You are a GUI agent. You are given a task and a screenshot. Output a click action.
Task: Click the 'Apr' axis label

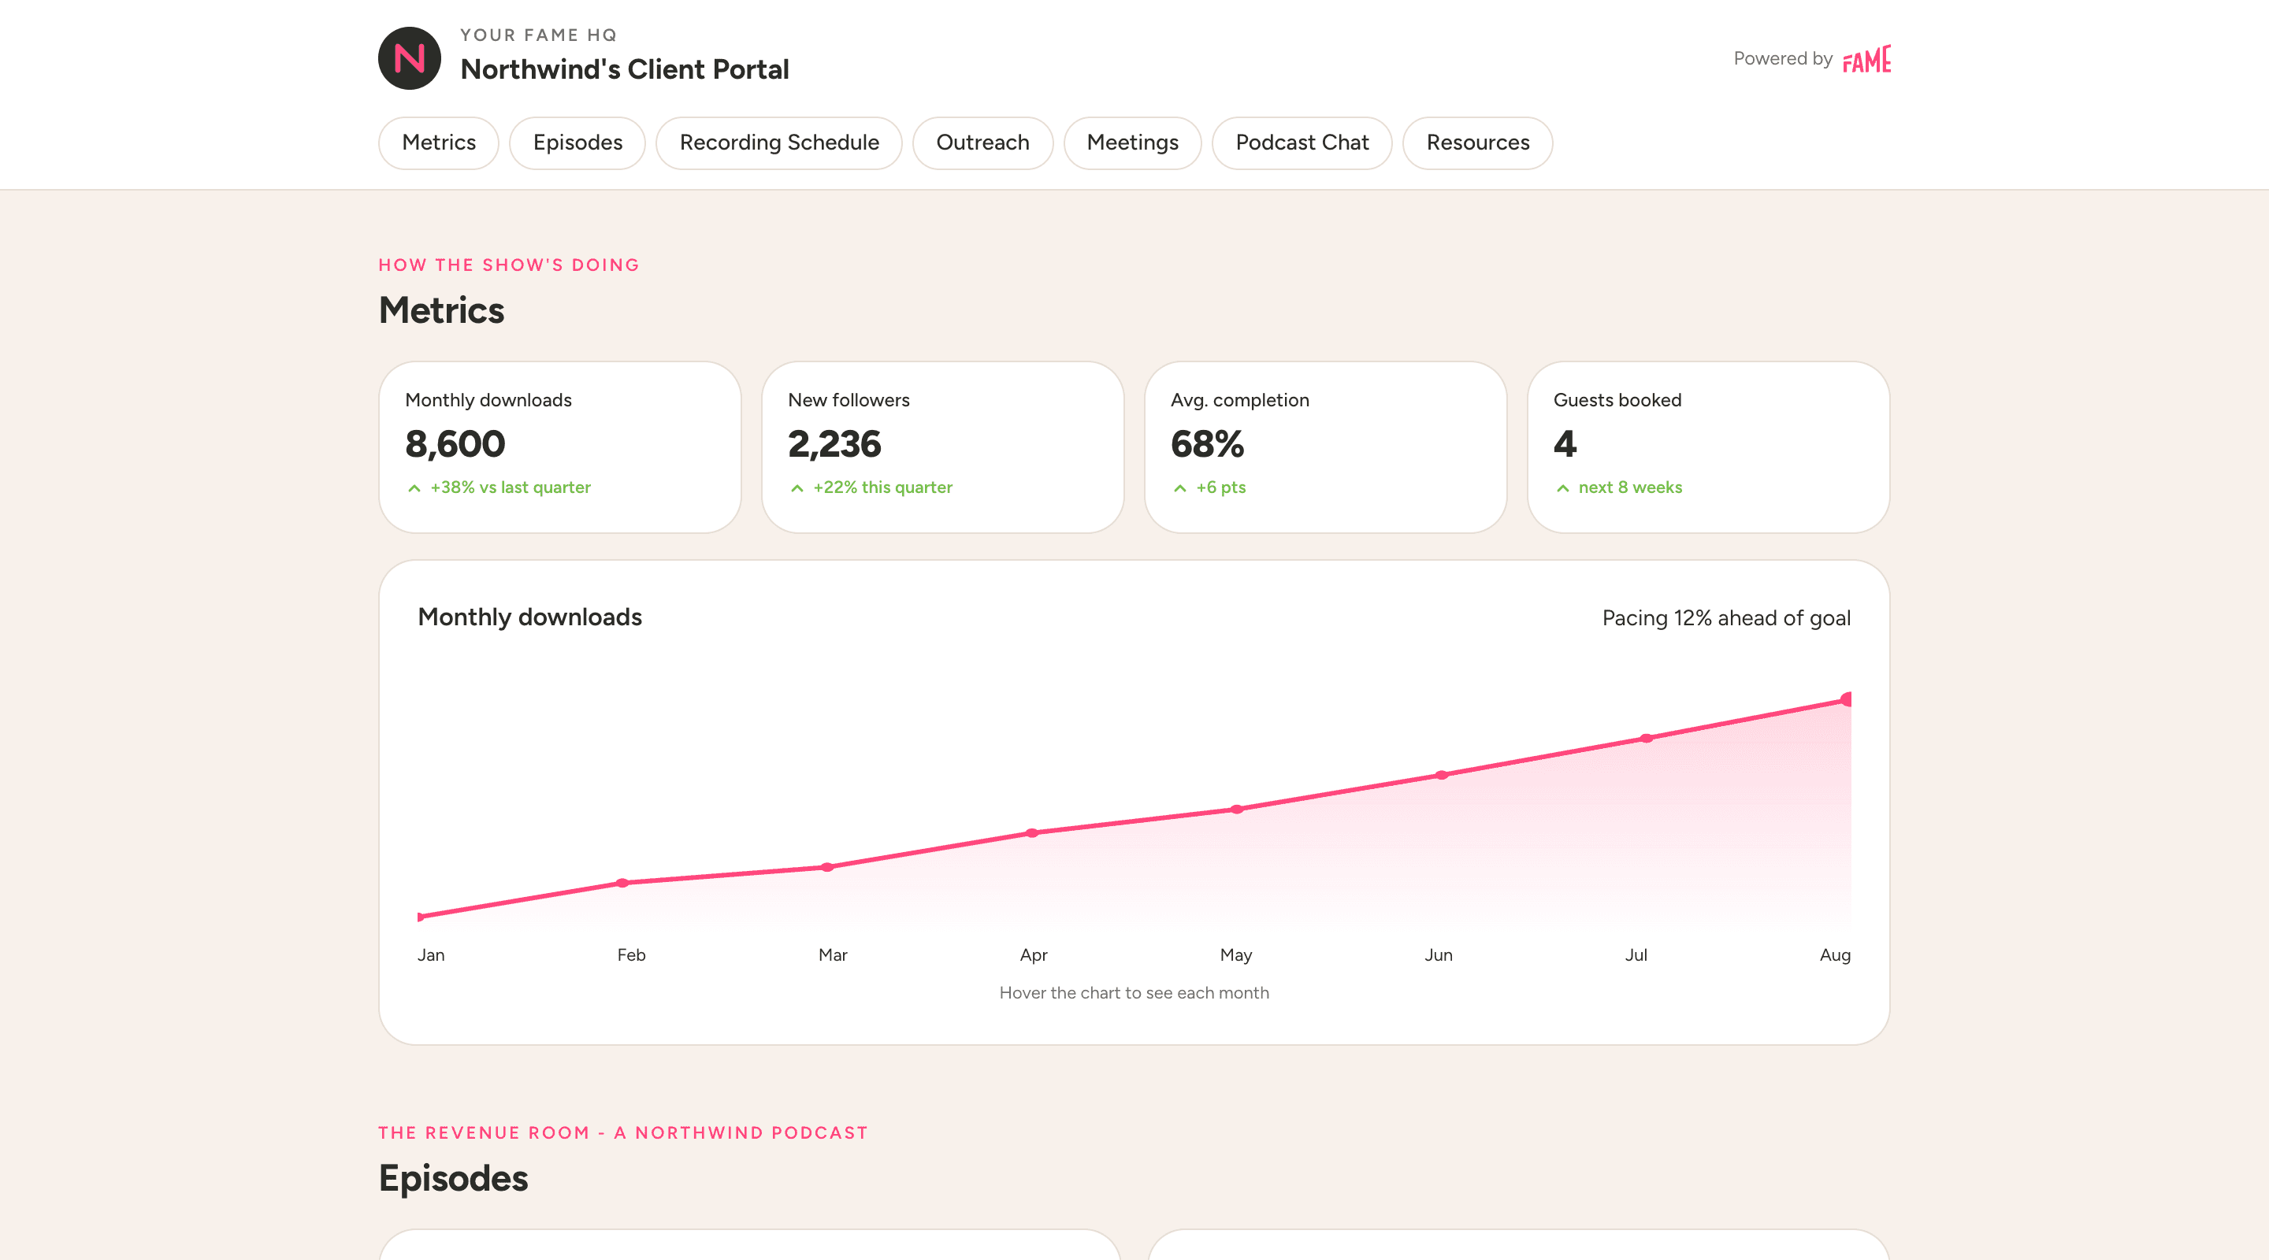[x=1033, y=955]
